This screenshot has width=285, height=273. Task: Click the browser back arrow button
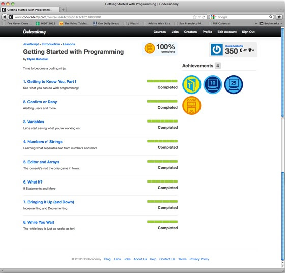tap(5, 17)
